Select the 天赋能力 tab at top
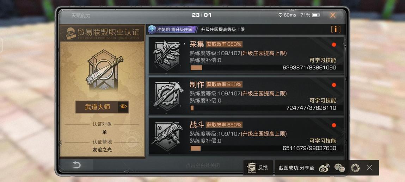This screenshot has width=405, height=182. tap(81, 15)
